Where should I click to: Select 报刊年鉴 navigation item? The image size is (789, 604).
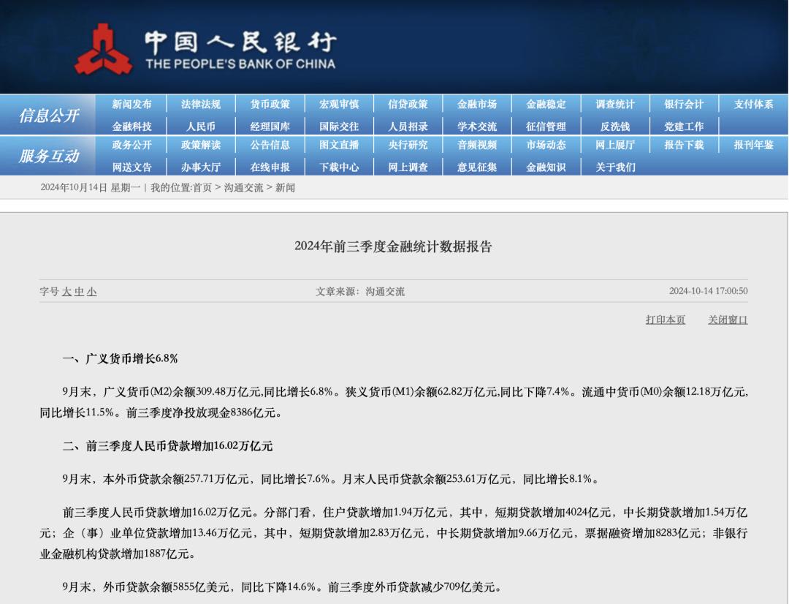tap(753, 145)
